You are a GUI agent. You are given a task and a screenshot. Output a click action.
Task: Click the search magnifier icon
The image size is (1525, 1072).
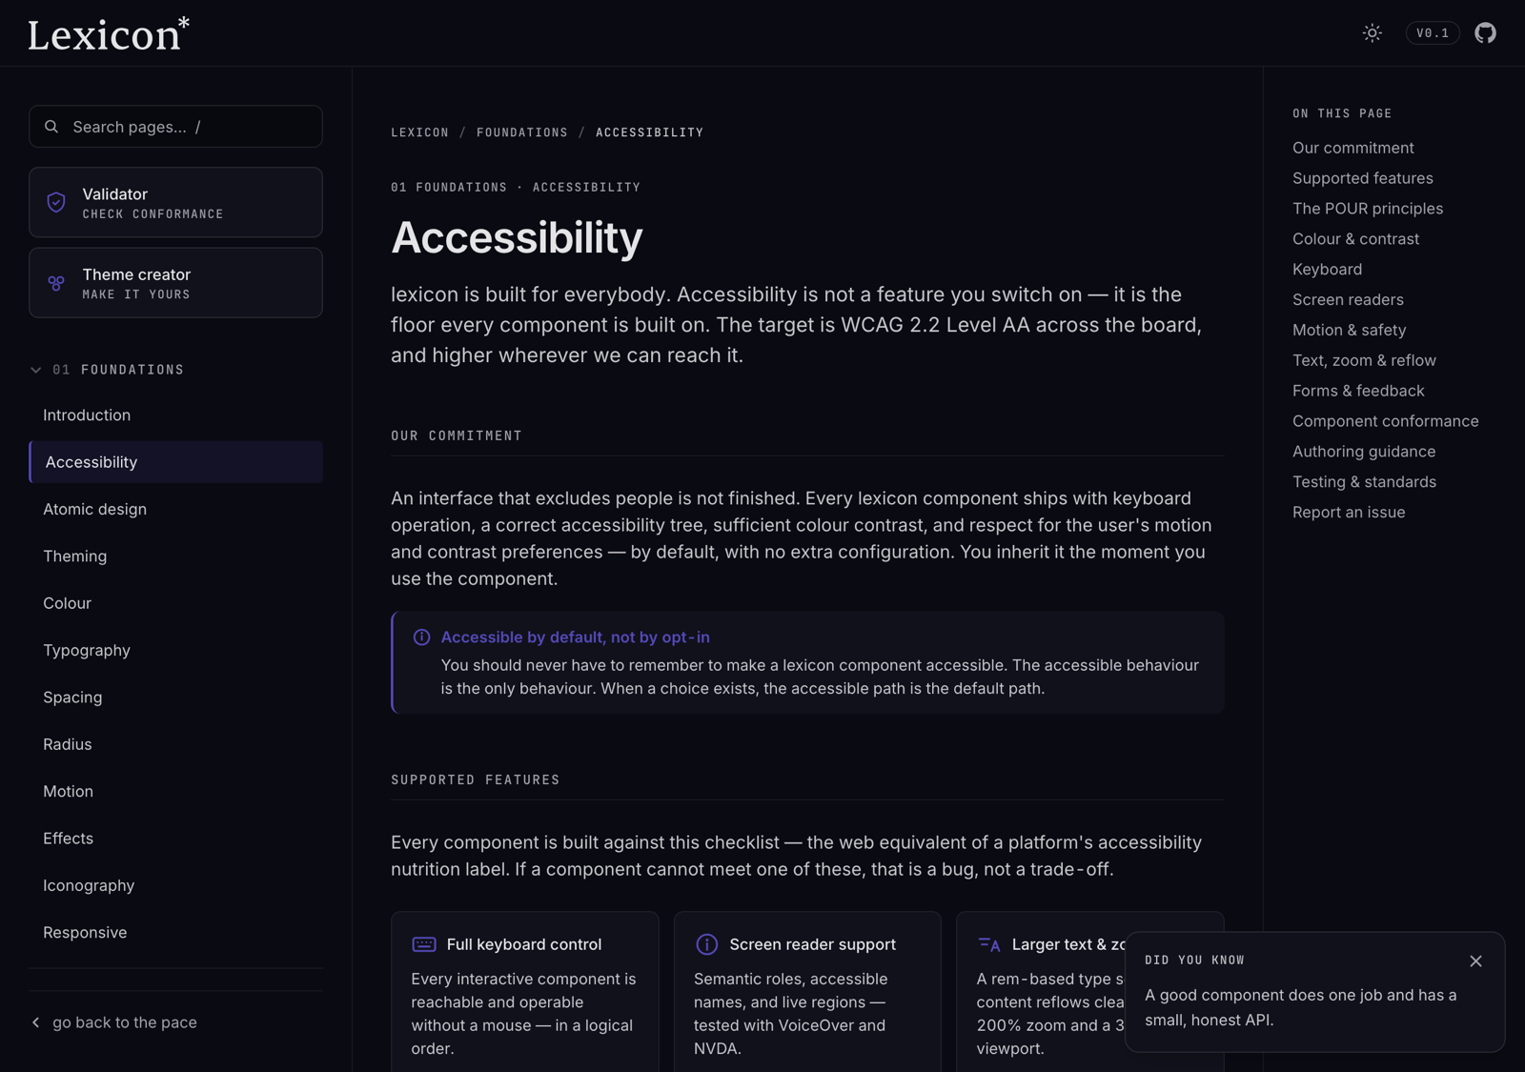click(x=51, y=127)
